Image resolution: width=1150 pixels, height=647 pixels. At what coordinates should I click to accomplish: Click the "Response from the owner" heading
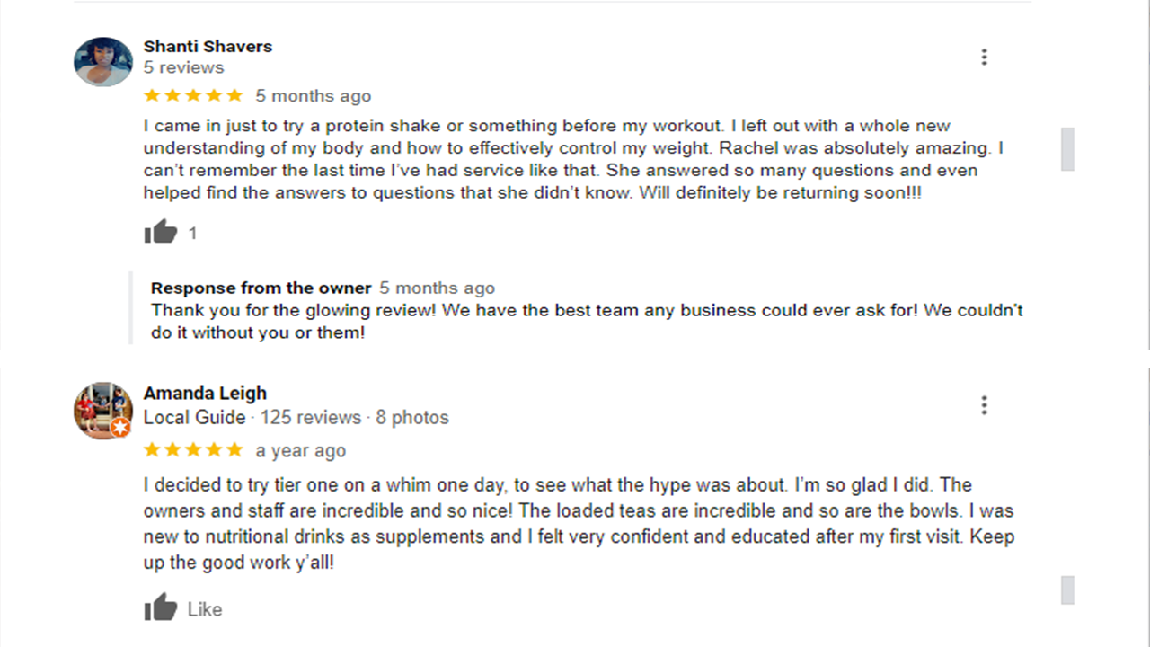click(x=261, y=288)
